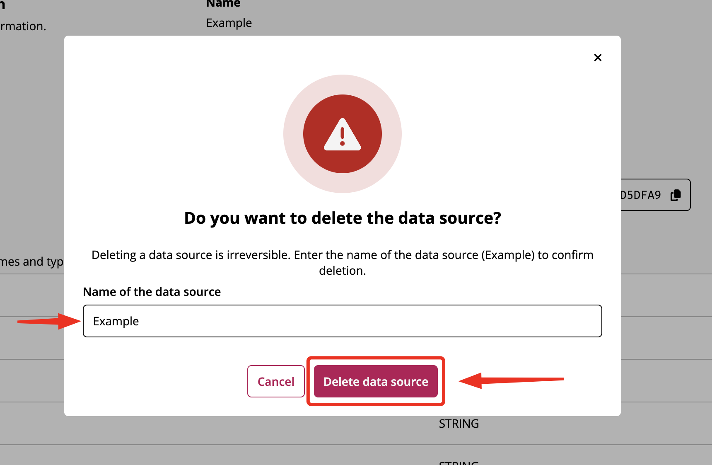Click the "Do you want to delete" heading
The width and height of the screenshot is (712, 465).
[x=343, y=218]
